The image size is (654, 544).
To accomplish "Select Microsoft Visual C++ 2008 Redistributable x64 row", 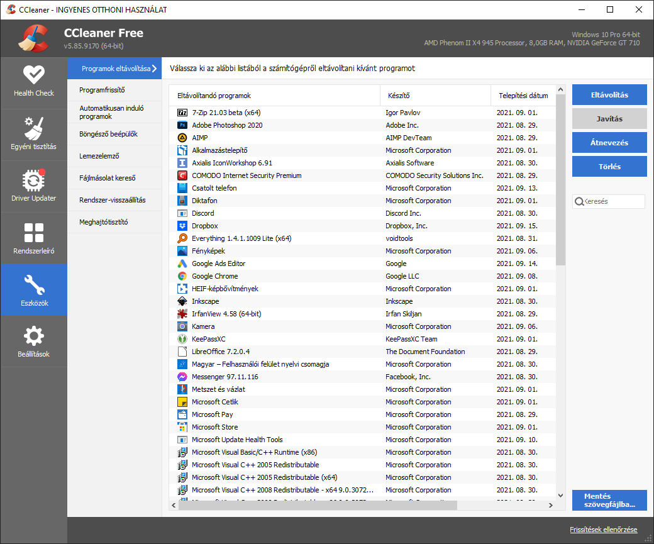I will [362, 490].
